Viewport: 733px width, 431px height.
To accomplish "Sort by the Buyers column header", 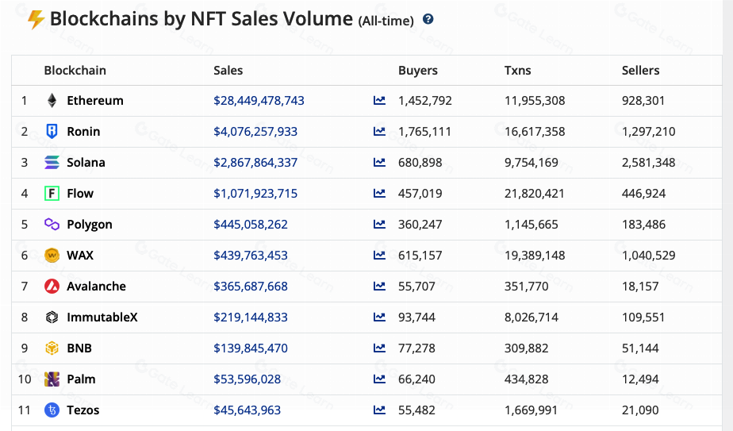I will point(418,71).
